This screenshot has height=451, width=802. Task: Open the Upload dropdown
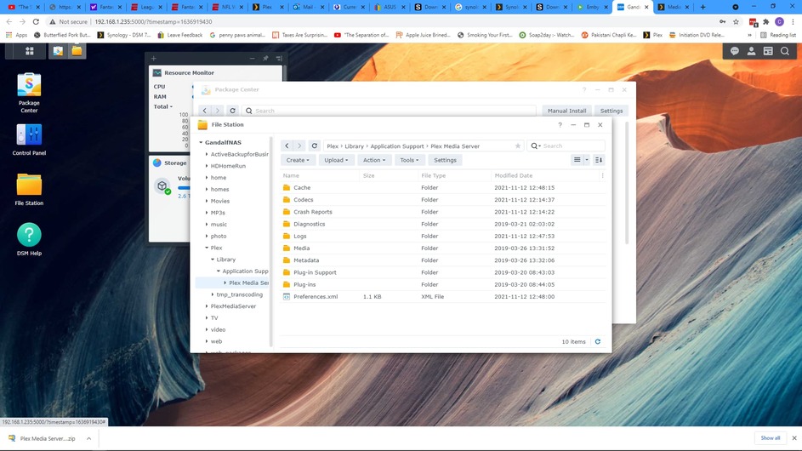tap(336, 160)
